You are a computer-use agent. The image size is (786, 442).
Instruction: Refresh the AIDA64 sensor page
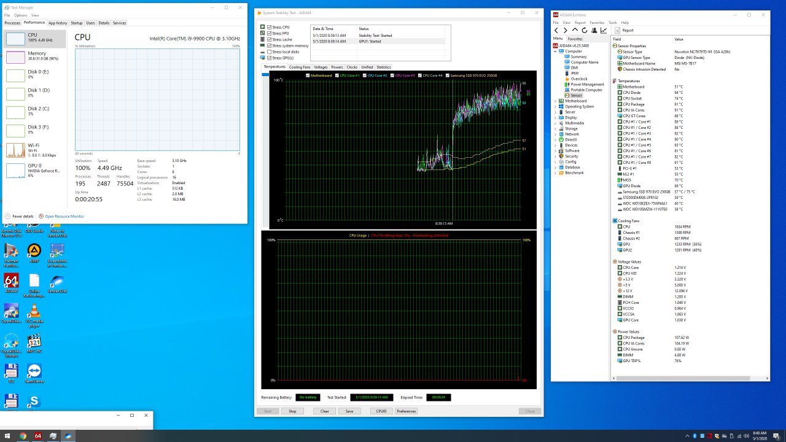pyautogui.click(x=585, y=30)
